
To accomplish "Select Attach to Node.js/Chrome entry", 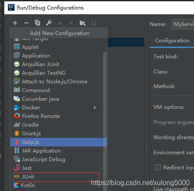I will tap(56, 82).
